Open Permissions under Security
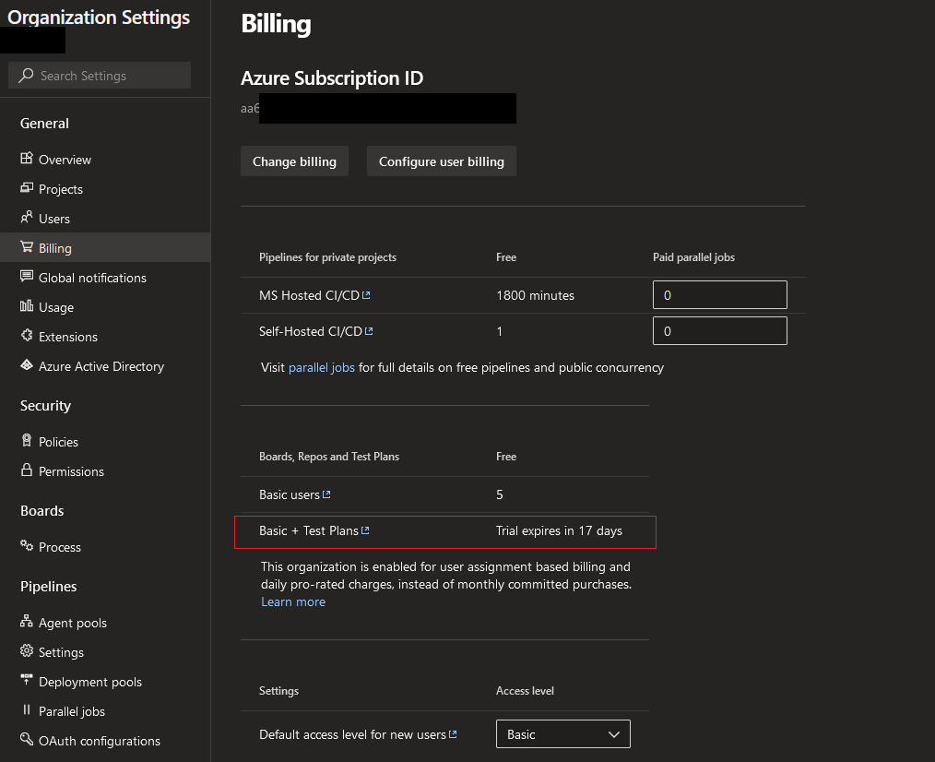The height and width of the screenshot is (762, 935). coord(72,471)
